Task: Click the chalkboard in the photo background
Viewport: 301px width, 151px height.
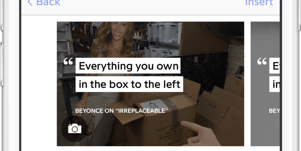Action: click(x=203, y=71)
